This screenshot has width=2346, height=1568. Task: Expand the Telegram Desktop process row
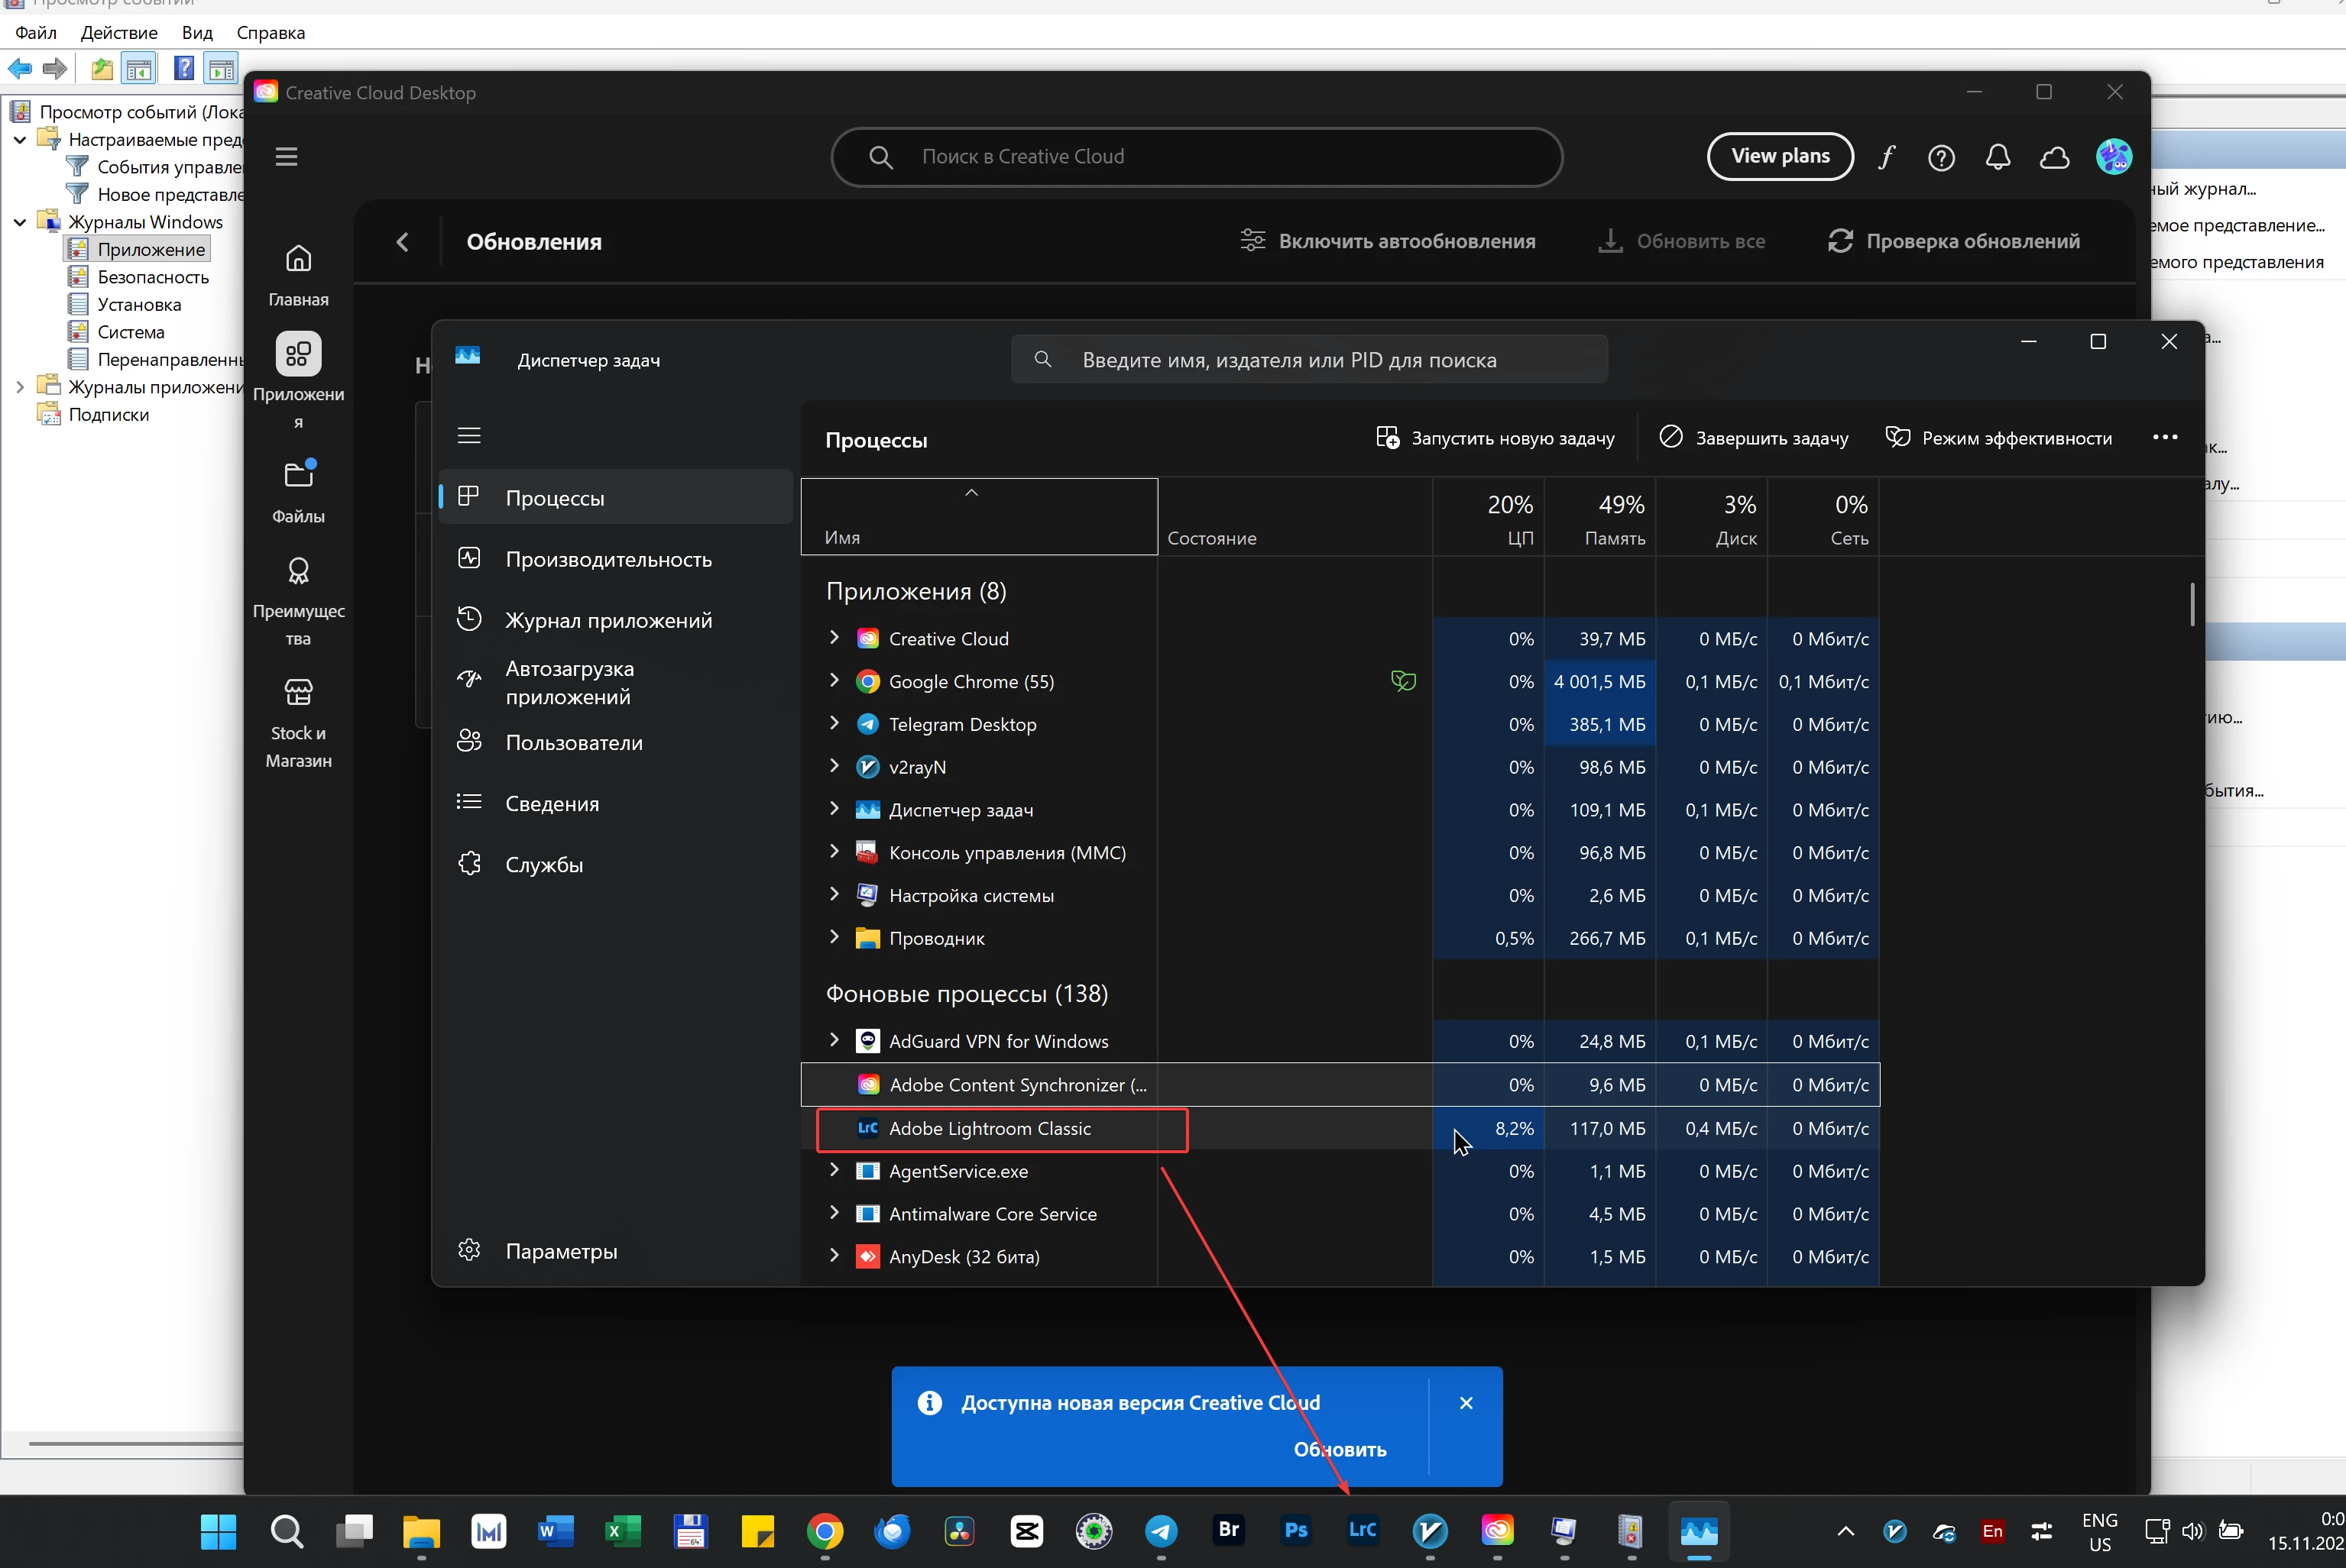pos(834,724)
